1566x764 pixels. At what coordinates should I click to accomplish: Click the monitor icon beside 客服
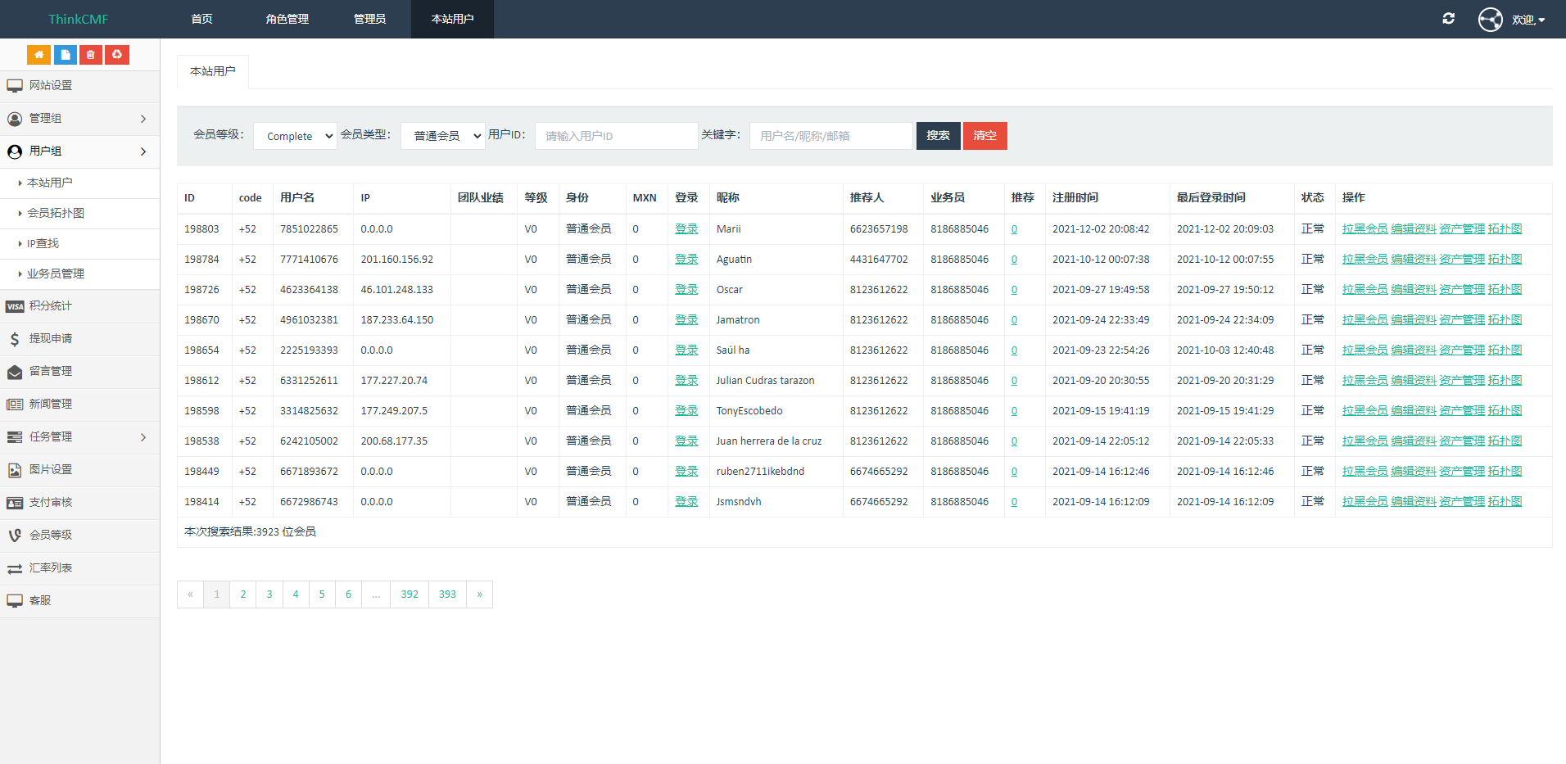point(15,601)
